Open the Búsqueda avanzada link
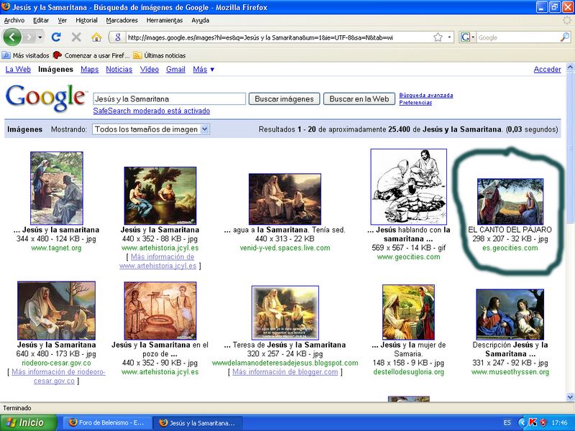This screenshot has width=575, height=431. point(425,95)
